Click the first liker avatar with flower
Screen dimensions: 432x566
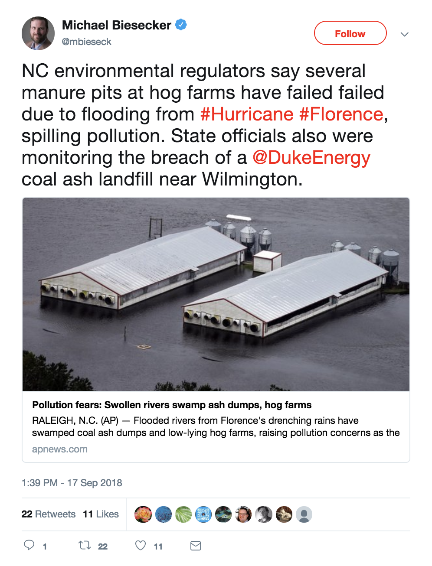pyautogui.click(x=143, y=514)
